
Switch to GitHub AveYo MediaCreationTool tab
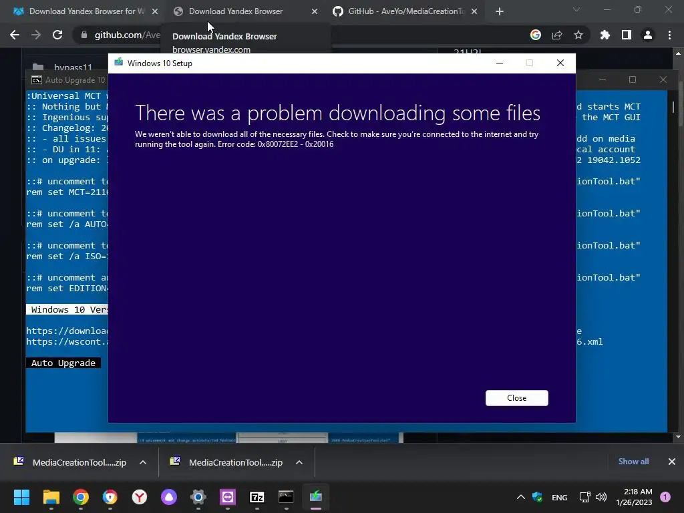(x=403, y=11)
